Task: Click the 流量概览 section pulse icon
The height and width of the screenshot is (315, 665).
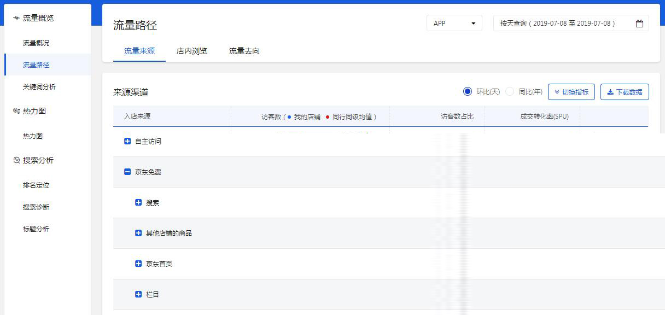Action: 16,18
